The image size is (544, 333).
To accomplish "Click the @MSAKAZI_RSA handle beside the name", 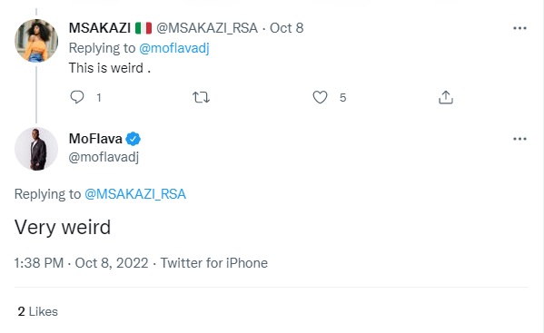I will [x=207, y=28].
